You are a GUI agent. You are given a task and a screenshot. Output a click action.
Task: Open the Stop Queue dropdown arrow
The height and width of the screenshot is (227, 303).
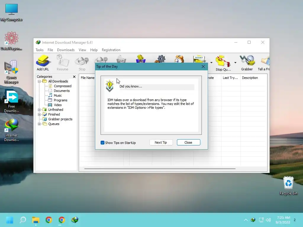tap(235, 63)
